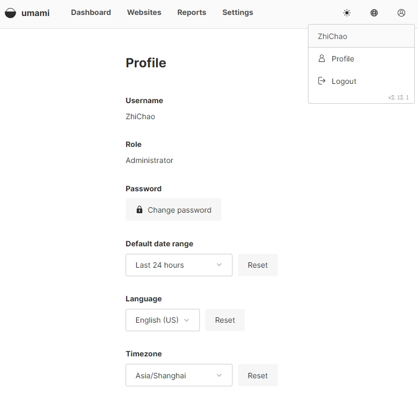The height and width of the screenshot is (397, 418).
Task: Click the user account icon in header
Action: tap(401, 13)
